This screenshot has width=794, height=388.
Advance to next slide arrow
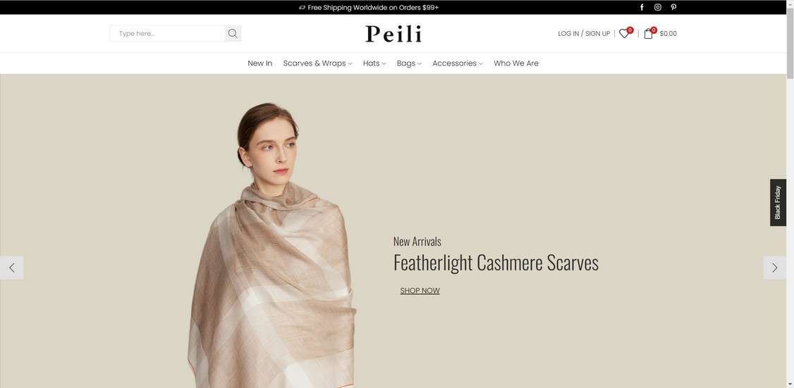point(775,268)
